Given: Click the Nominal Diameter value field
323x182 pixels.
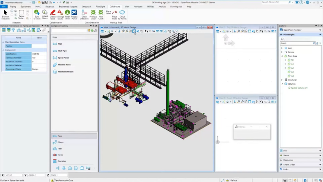Looking at the screenshot, I should (x=39, y=58).
